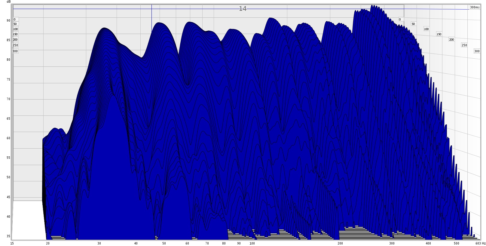Click the 30 Hz frequency axis label
The height and width of the screenshot is (246, 486).
pyautogui.click(x=99, y=243)
